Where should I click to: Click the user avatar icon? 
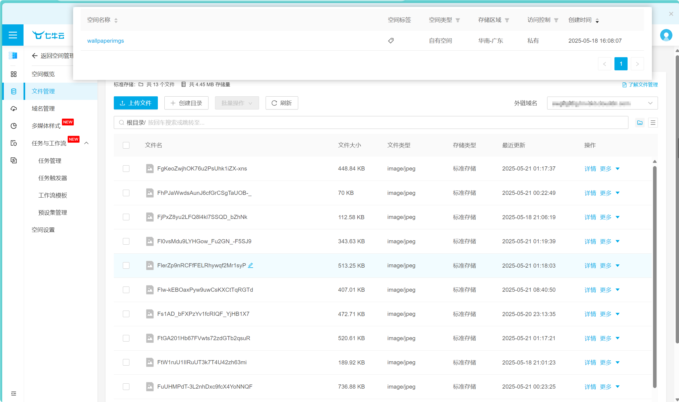click(666, 35)
